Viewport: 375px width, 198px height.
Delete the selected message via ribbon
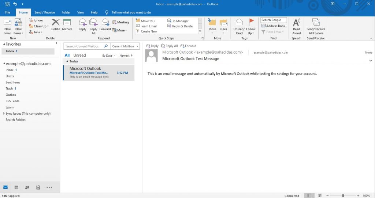(x=56, y=25)
